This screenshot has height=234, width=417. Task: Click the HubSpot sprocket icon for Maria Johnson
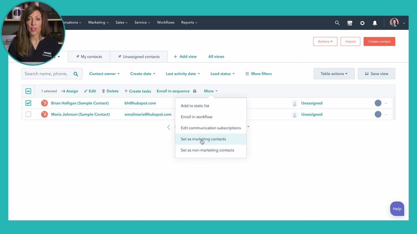coord(44,114)
